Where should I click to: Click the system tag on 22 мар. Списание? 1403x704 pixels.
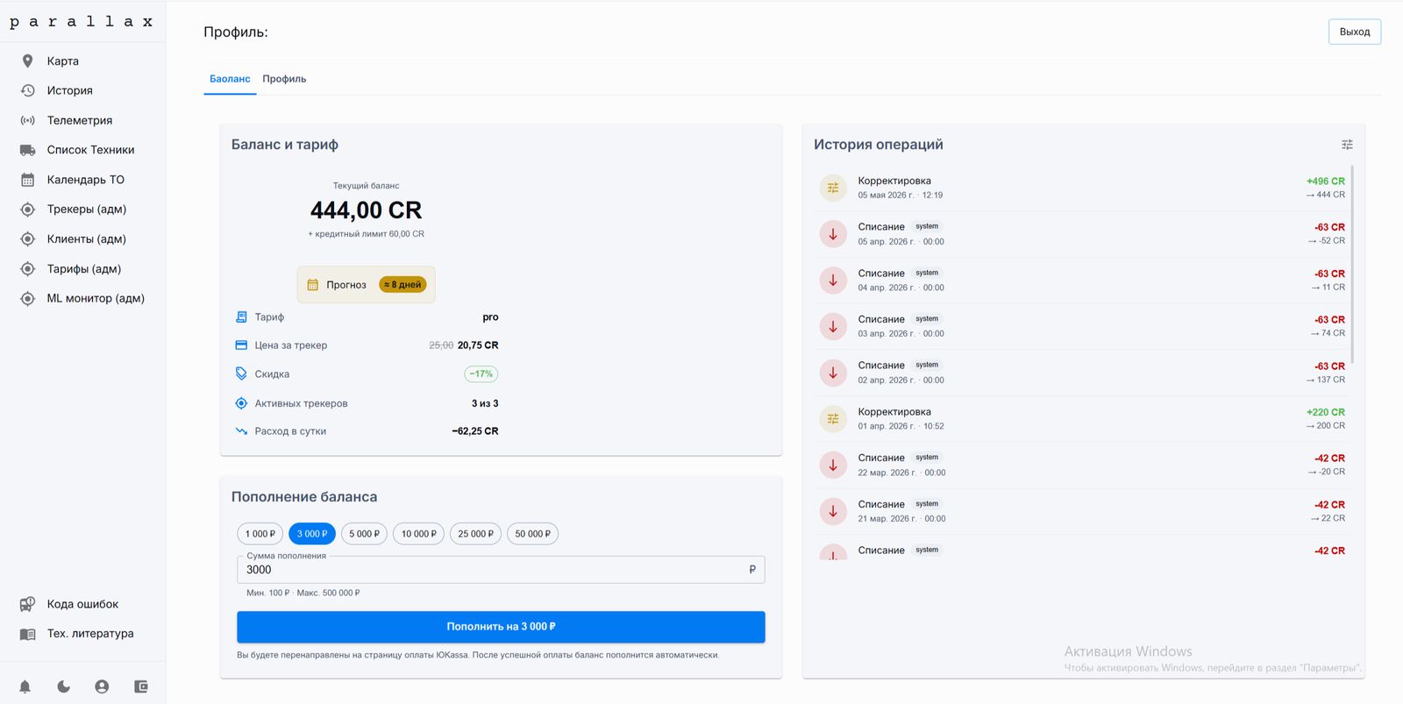927,458
